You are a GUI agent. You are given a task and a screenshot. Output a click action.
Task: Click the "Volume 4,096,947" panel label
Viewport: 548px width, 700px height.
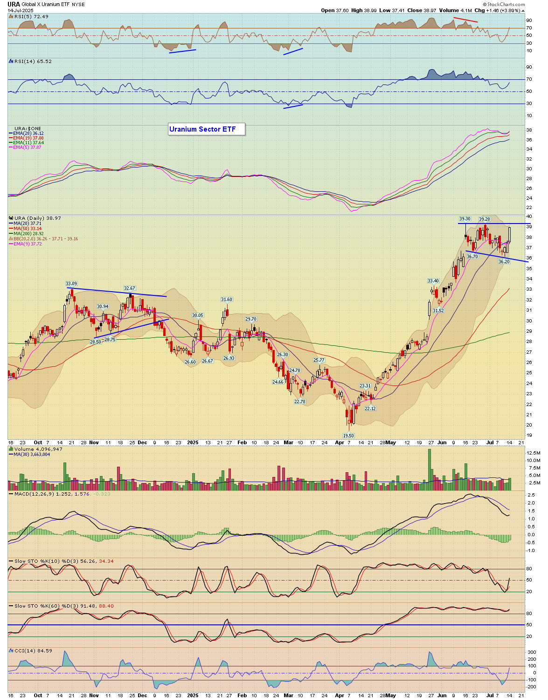38,449
